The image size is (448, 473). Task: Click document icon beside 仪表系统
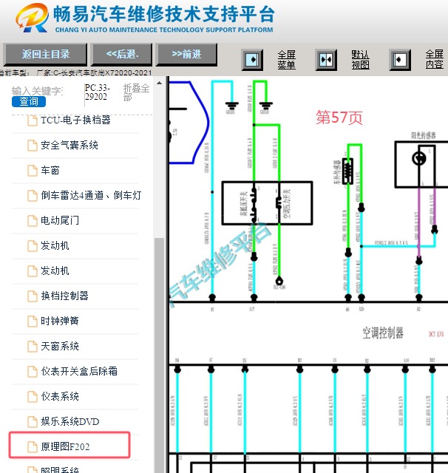pyautogui.click(x=33, y=397)
